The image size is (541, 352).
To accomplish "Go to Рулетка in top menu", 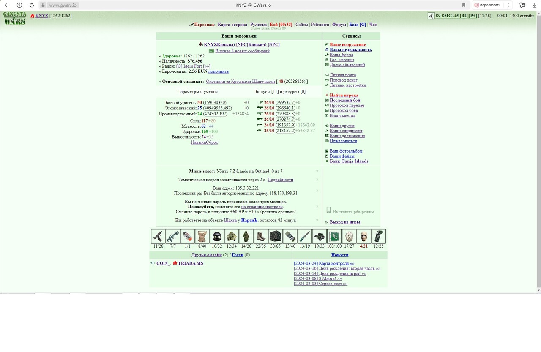I will (258, 25).
